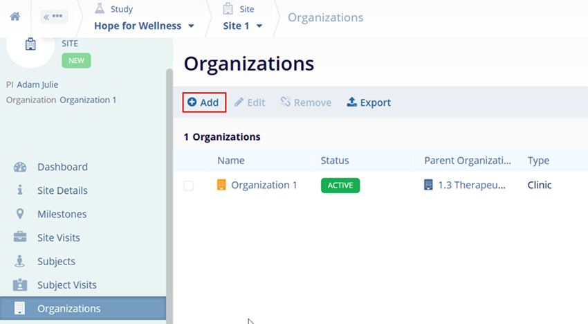The width and height of the screenshot is (588, 324).
Task: Click the Export button
Action: click(x=369, y=102)
